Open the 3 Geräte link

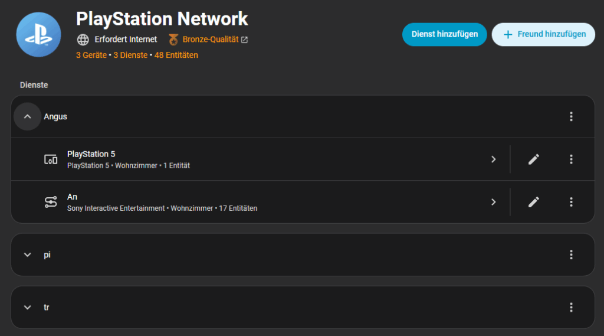point(91,55)
